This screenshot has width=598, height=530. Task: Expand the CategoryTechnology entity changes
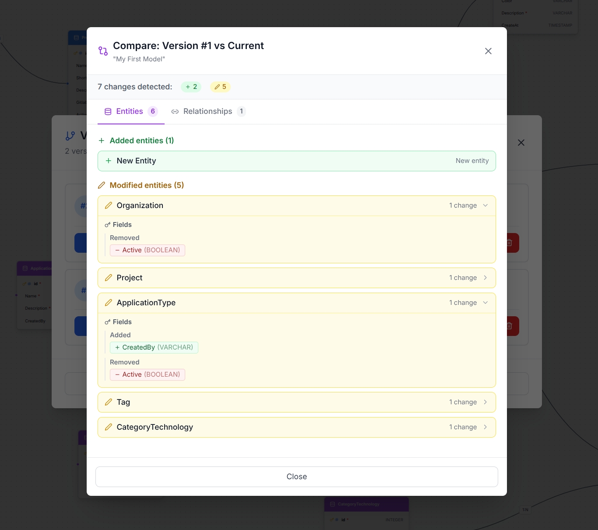[x=485, y=427]
